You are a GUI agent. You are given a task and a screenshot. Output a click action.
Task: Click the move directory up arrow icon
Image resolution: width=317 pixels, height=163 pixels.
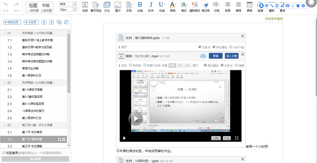[44, 23]
